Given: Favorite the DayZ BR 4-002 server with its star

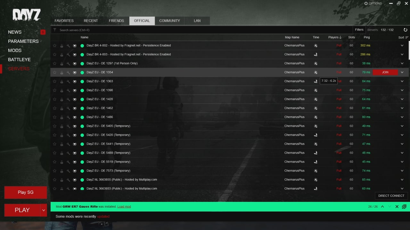Looking at the screenshot, I should [x=54, y=45].
